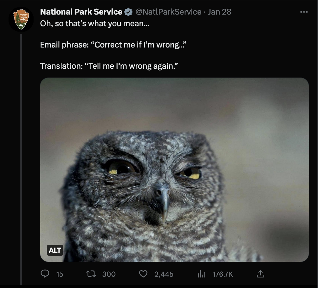
Task: Click the 2,445 likes count
Action: tap(164, 274)
